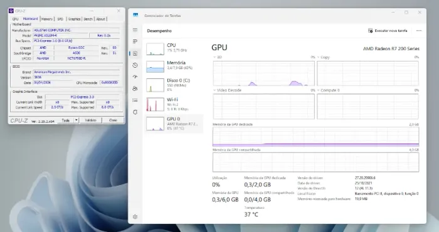
Task: Click the BIOS version 3636 field
Action: [x=76, y=77]
